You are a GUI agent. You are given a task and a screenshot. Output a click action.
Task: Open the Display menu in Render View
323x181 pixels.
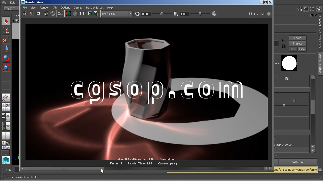click(x=78, y=8)
